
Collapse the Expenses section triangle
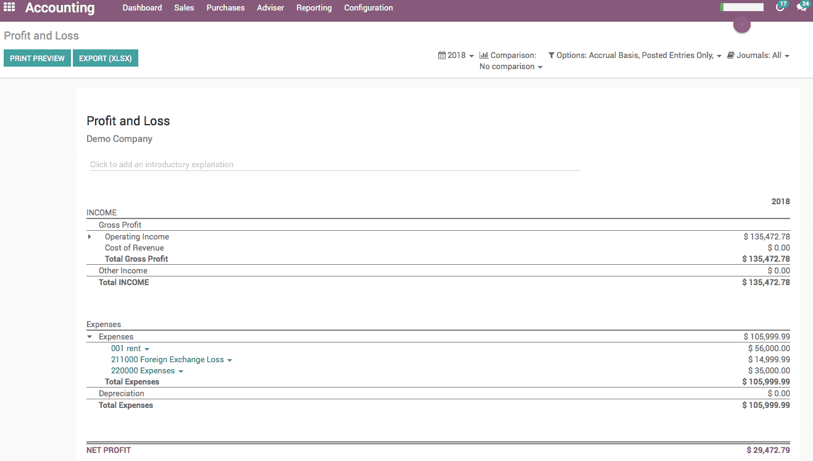90,336
